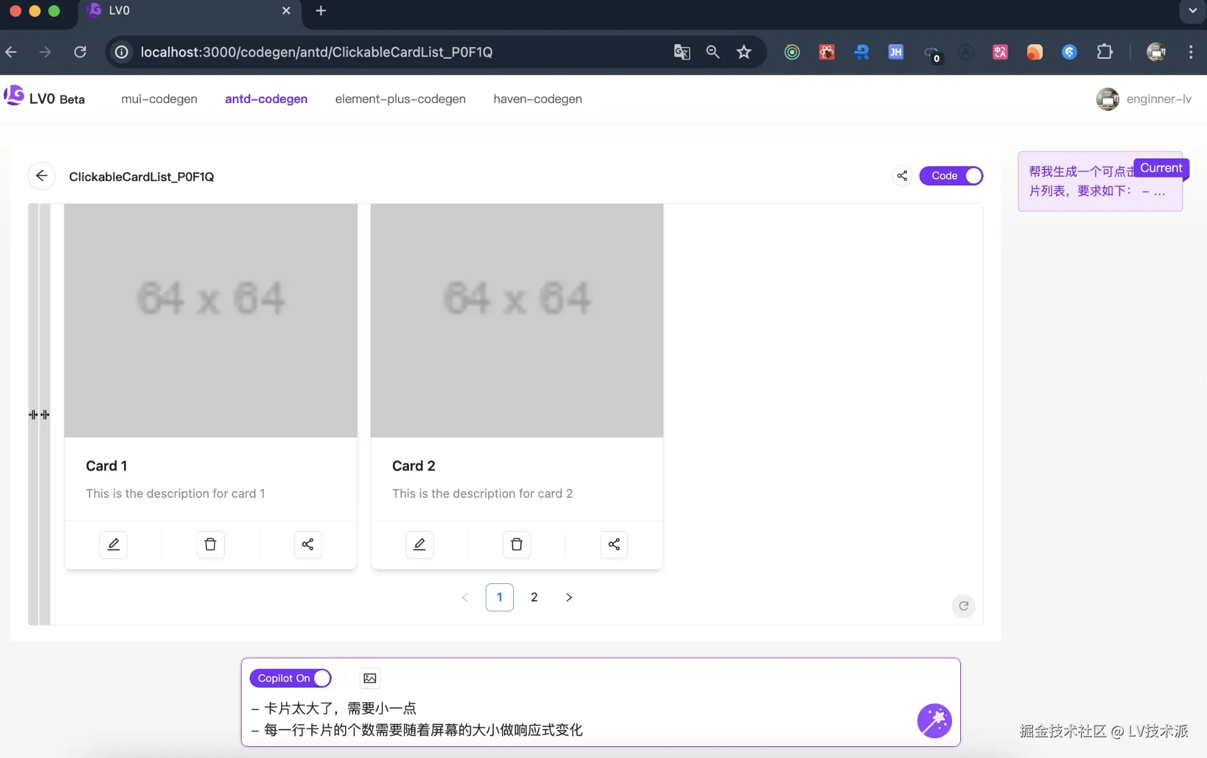The height and width of the screenshot is (758, 1207).
Task: Select page 2 in pagination
Action: (x=534, y=597)
